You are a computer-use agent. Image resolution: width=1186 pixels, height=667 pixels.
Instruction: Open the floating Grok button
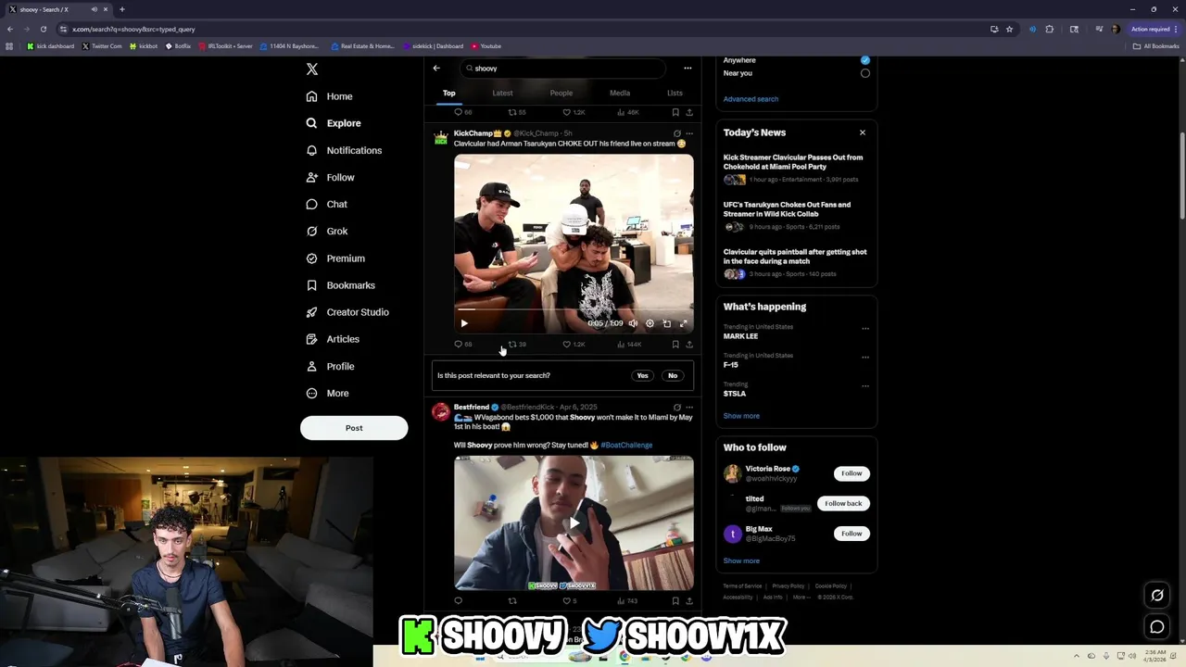[1157, 596]
